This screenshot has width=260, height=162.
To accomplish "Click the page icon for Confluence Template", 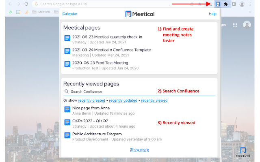I will point(67,51).
